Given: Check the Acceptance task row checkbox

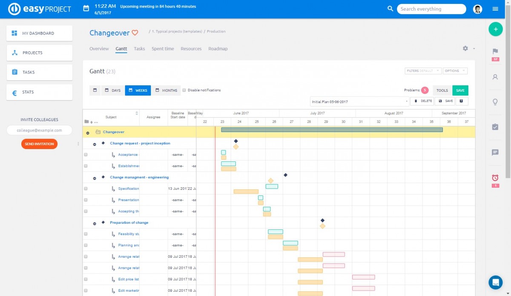Looking at the screenshot, I should (86, 155).
